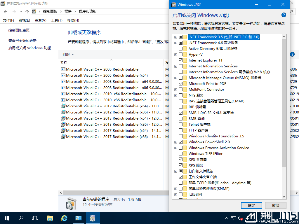Viewport: 299px width, 224px height.
Task: Click program list horizontal scrollbar
Action: pyautogui.click(x=116, y=192)
